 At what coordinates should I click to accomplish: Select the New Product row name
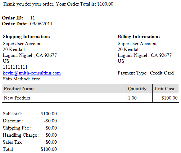[x=17, y=98]
